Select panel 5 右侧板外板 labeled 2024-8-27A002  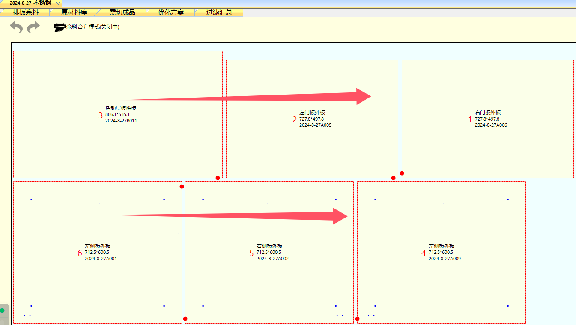click(x=269, y=278)
